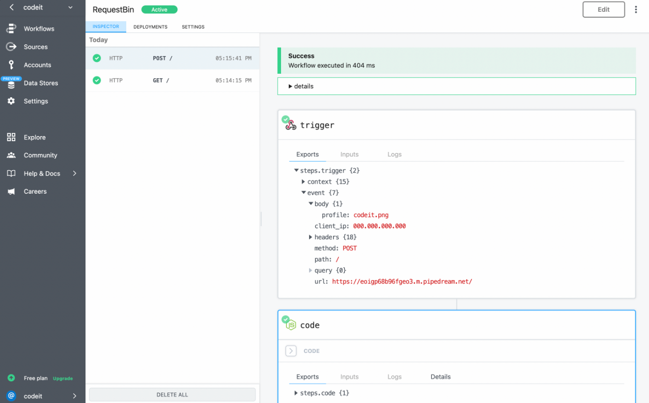The height and width of the screenshot is (403, 649).
Task: Click the Workflows sidebar icon
Action: (x=11, y=29)
